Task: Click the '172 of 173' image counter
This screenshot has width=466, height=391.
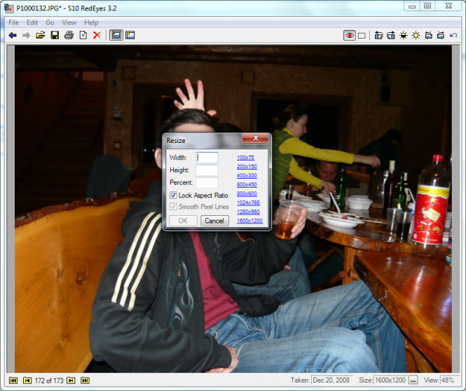Action: coord(49,380)
